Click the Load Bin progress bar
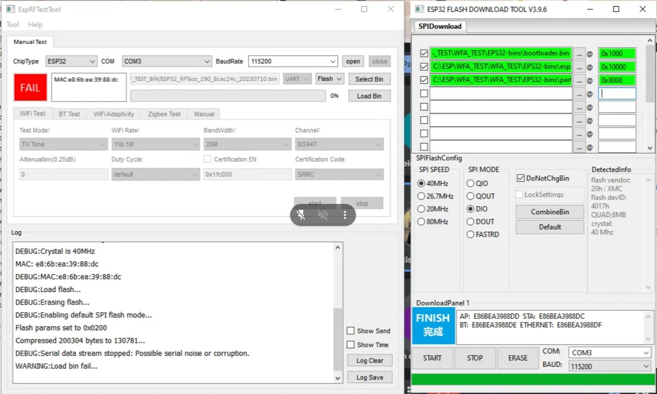The width and height of the screenshot is (657, 394). [x=228, y=96]
